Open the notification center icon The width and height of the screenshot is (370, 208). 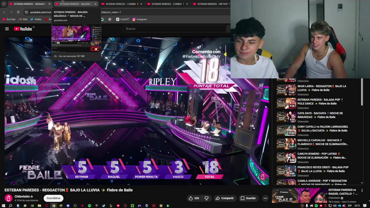pyautogui.click(x=365, y=205)
